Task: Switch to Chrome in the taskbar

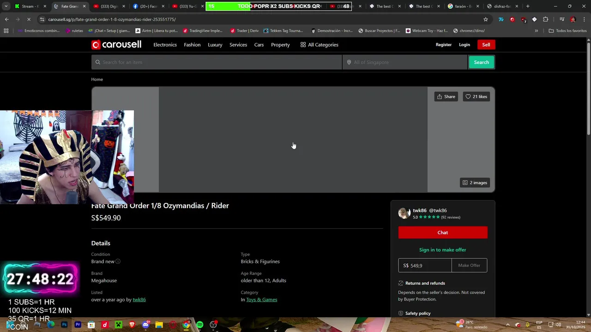Action: 186,325
